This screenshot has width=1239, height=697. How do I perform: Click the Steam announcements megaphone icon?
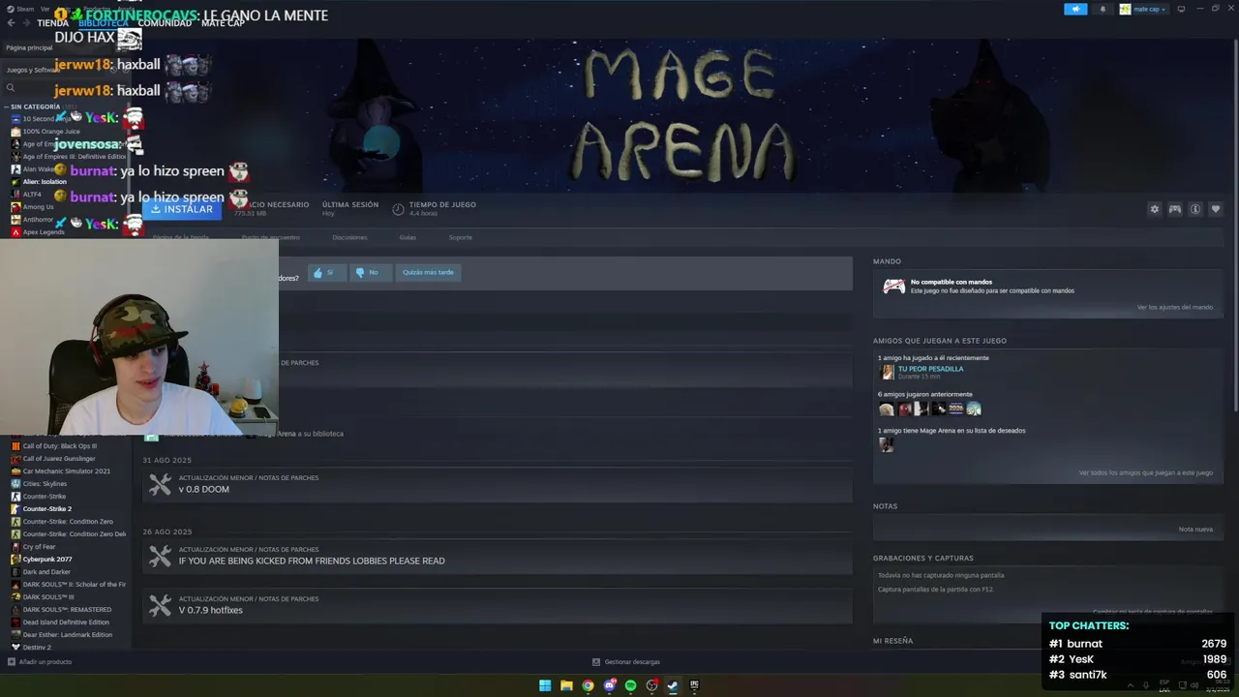tap(1075, 9)
